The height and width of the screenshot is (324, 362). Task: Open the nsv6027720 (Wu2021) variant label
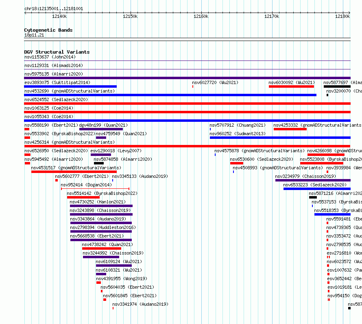[215, 82]
